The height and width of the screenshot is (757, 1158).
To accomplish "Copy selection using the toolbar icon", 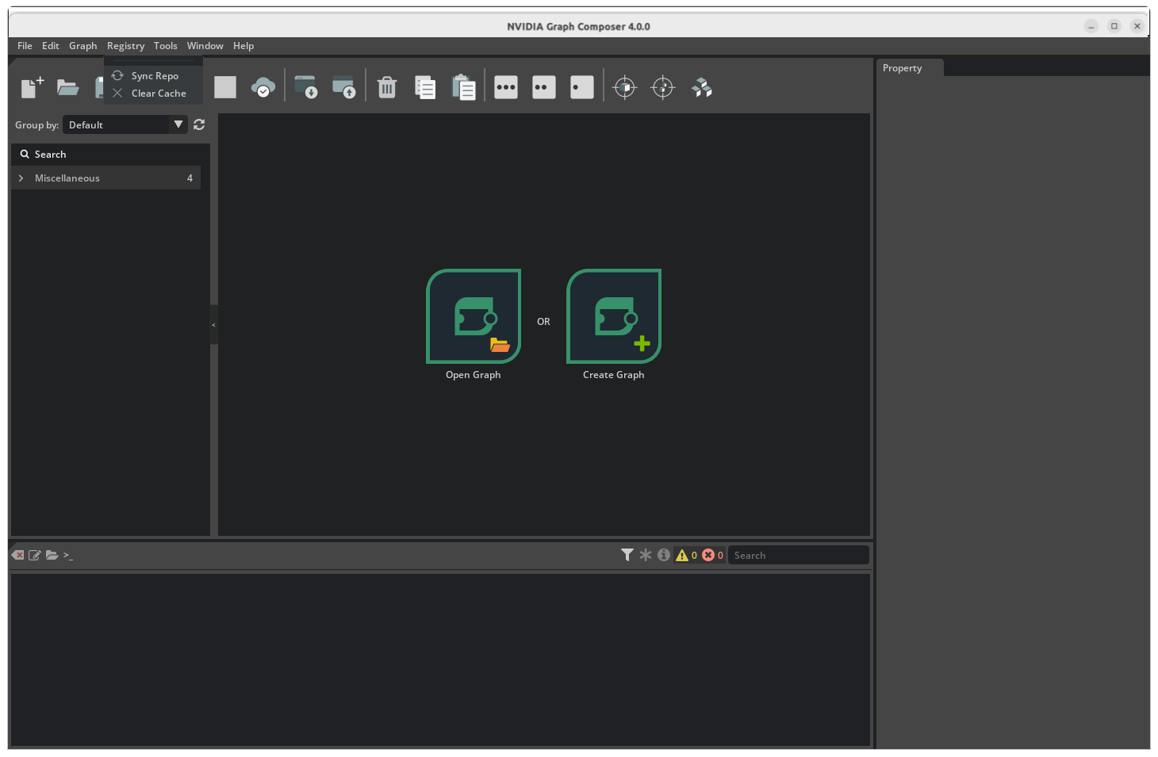I will (x=425, y=87).
